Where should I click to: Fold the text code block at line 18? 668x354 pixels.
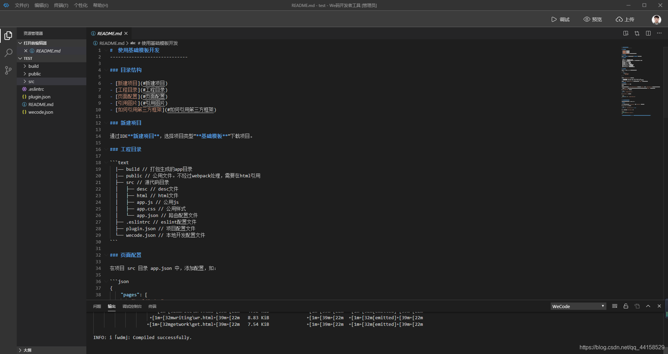coord(106,162)
